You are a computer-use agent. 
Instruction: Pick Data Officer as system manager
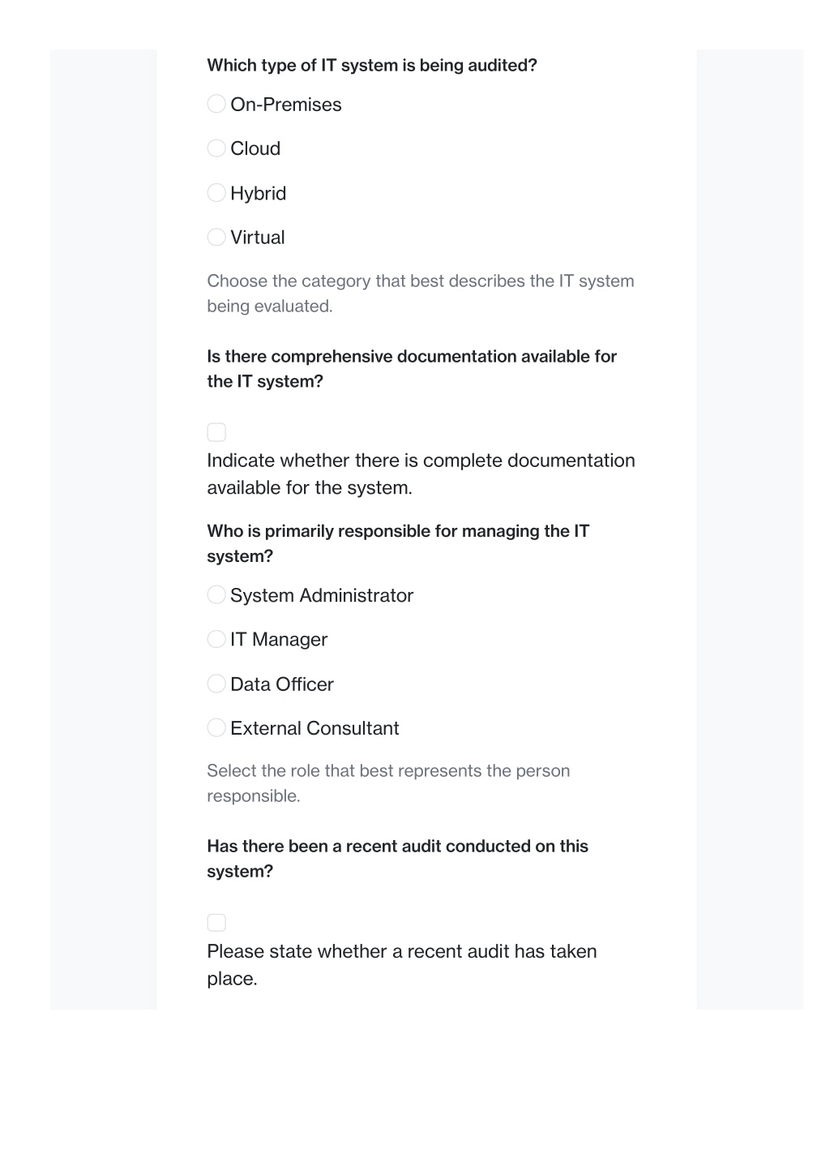pyautogui.click(x=216, y=684)
